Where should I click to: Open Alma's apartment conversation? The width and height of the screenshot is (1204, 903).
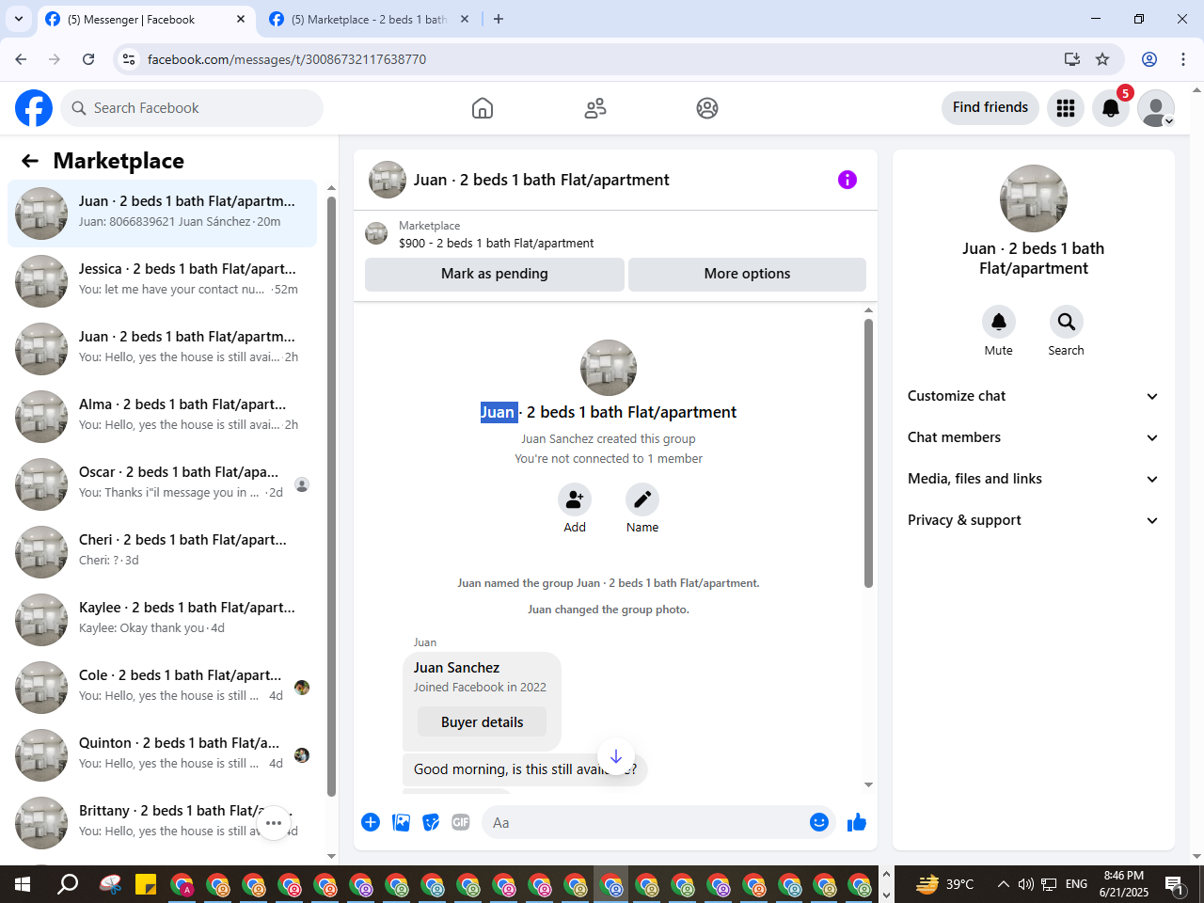point(162,417)
